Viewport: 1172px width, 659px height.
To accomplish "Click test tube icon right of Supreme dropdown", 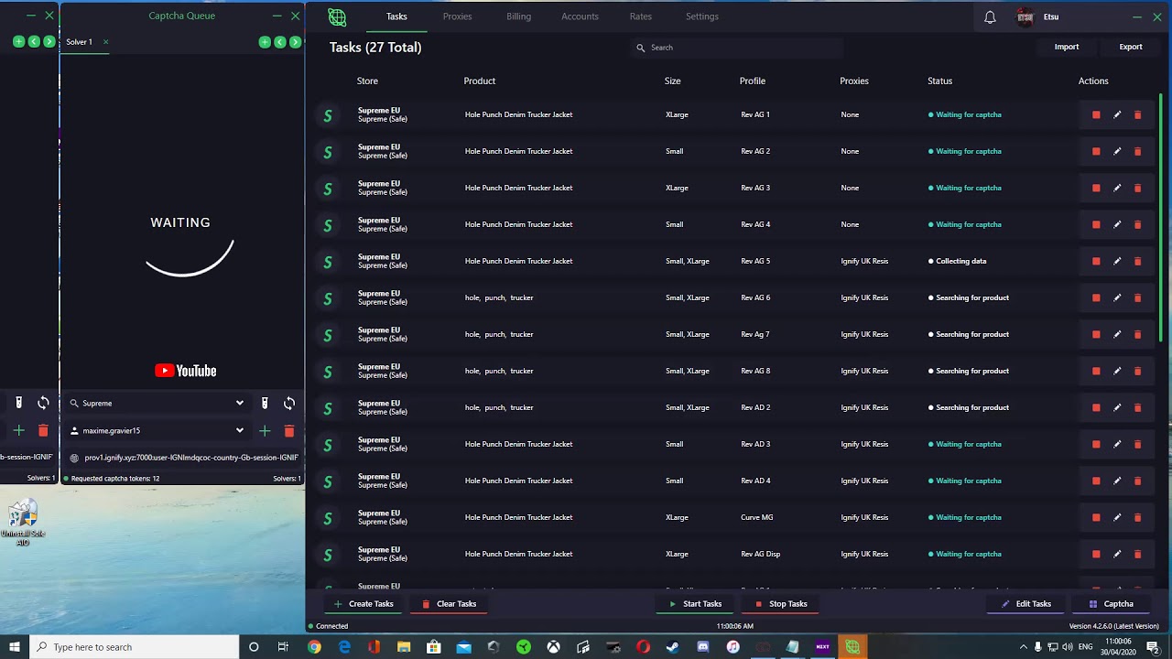I will [x=265, y=403].
